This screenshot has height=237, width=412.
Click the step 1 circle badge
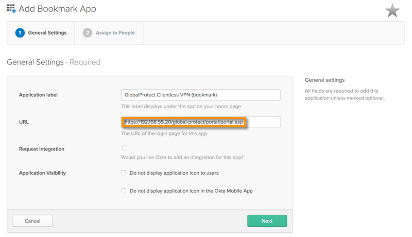click(20, 33)
